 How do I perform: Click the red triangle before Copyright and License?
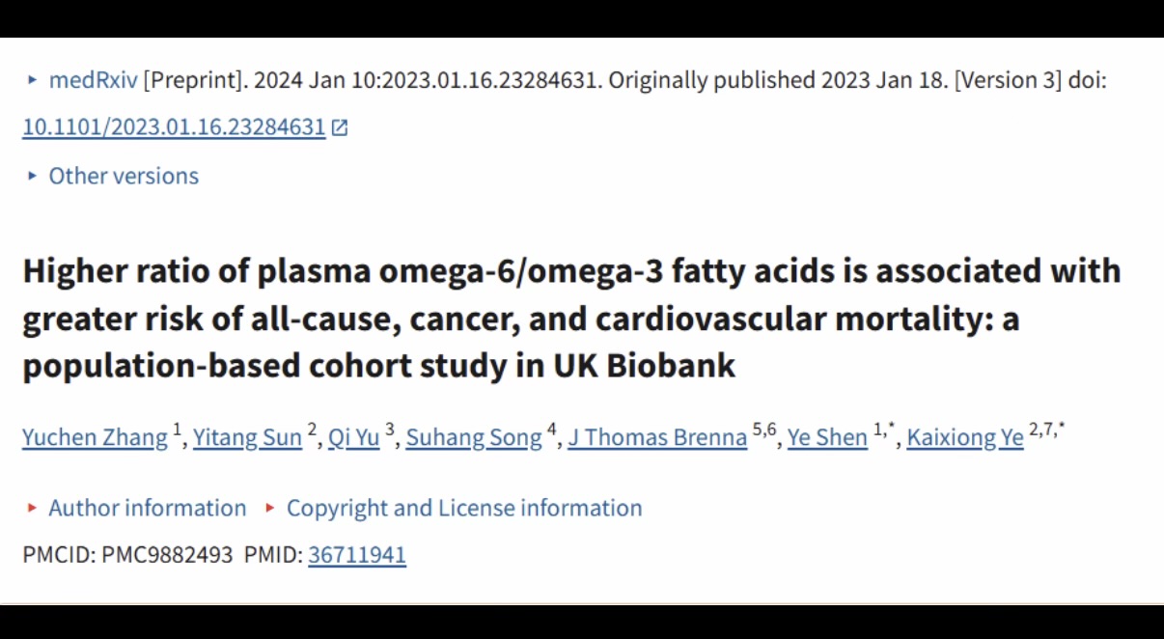pyautogui.click(x=270, y=508)
